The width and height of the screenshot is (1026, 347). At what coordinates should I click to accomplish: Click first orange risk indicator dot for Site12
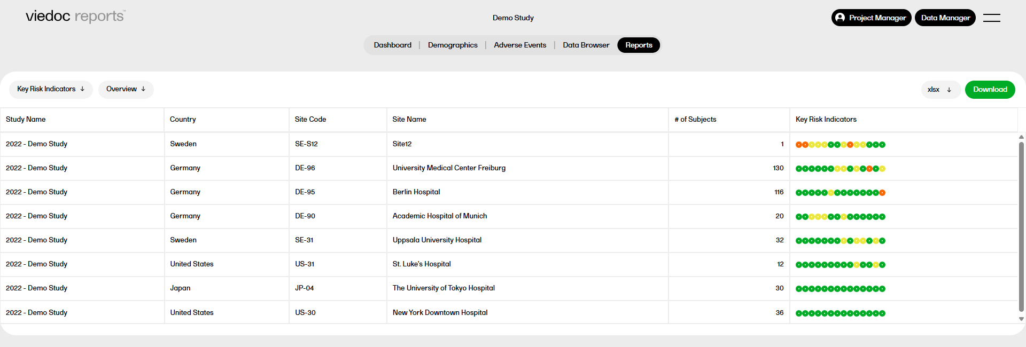click(x=799, y=145)
